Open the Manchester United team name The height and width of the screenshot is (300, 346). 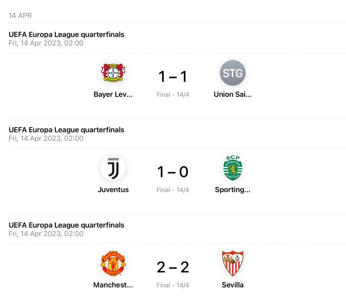[x=113, y=285]
